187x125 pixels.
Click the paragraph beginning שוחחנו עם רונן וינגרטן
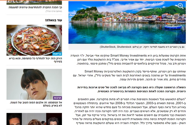tap(129, 75)
